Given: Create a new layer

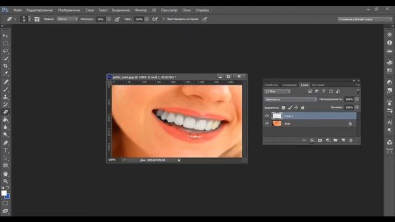Looking at the screenshot, I should pos(343,140).
